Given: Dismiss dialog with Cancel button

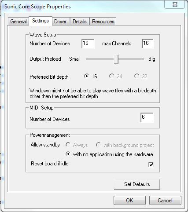Looking at the screenshot, I should point(165,201).
